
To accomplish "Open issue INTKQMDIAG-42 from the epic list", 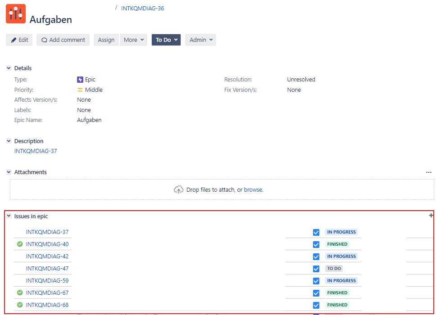I will (x=47, y=256).
